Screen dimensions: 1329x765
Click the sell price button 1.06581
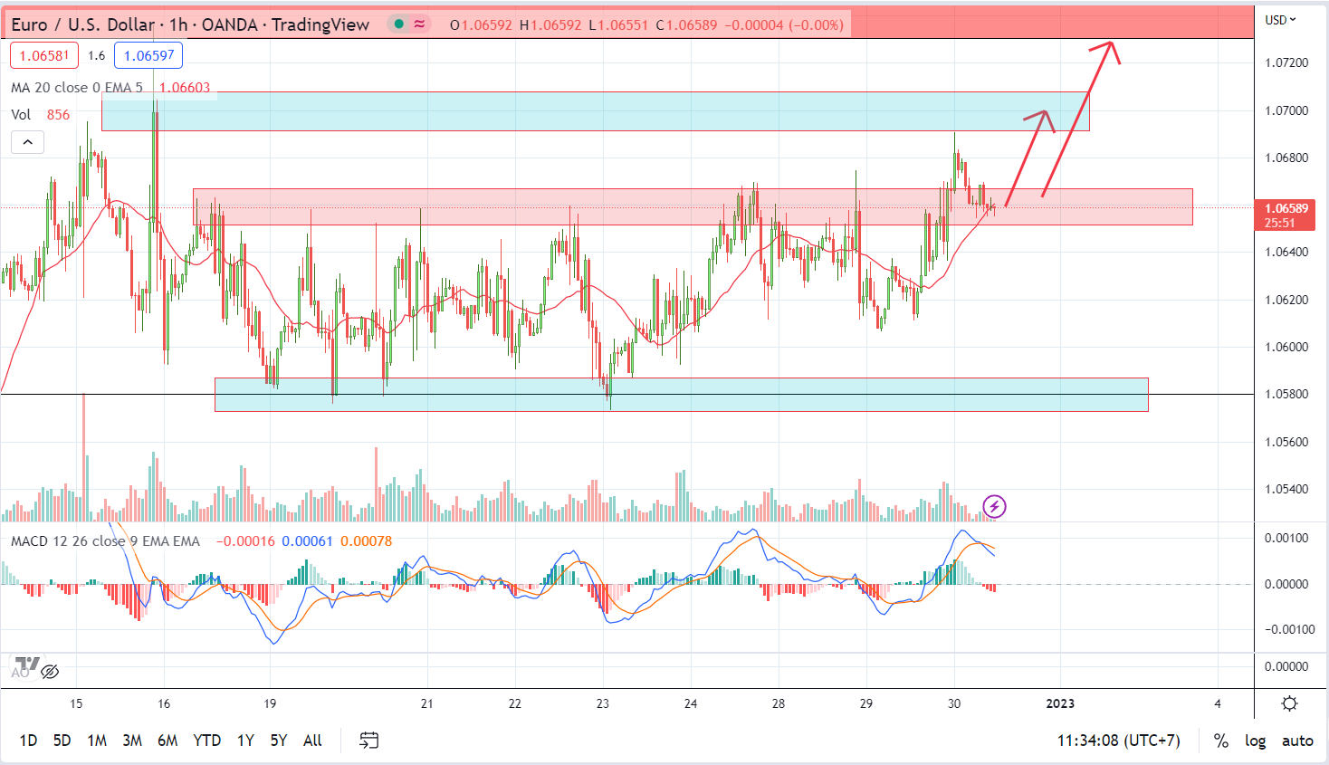[44, 55]
